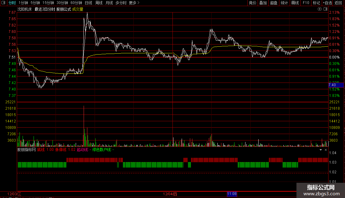This screenshot has width=345, height=198.
Task: Click the 最近2日分时 label
Action: [45, 9]
